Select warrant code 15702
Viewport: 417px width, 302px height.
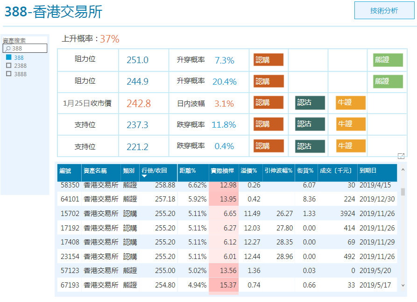(x=70, y=214)
